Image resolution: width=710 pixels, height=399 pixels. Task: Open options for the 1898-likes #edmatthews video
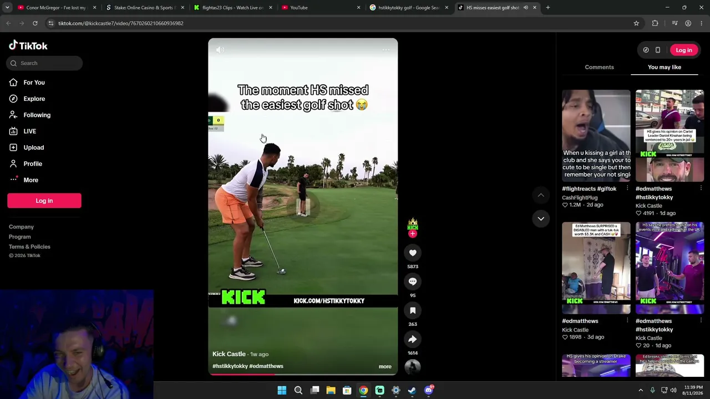[x=627, y=321]
